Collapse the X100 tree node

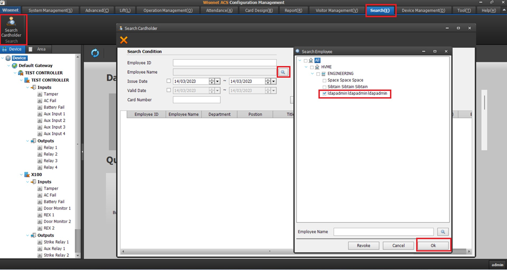[21, 175]
